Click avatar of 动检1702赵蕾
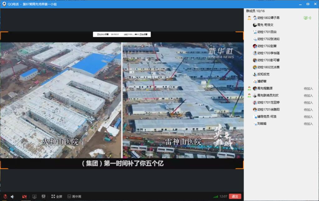This screenshot has width=319, height=201. pos(255,46)
